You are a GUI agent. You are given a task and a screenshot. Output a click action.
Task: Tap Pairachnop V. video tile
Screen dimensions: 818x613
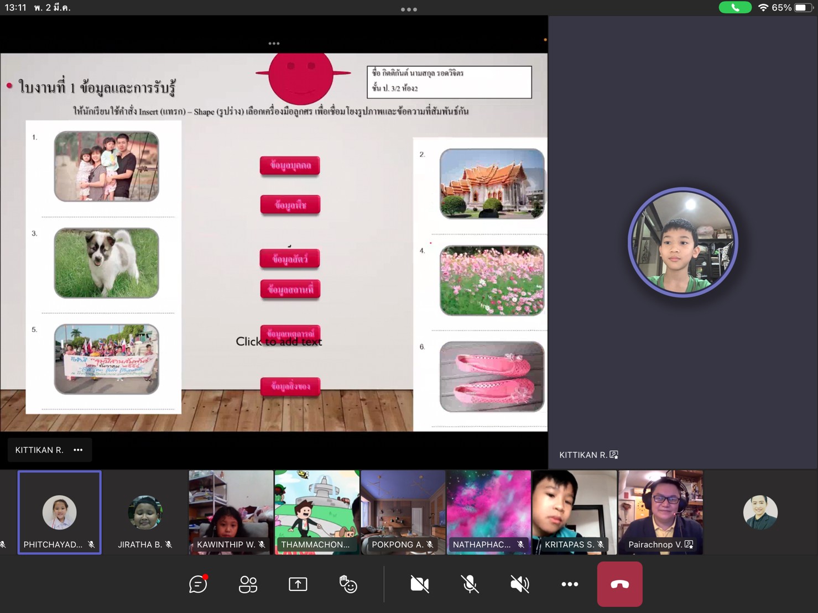660,512
